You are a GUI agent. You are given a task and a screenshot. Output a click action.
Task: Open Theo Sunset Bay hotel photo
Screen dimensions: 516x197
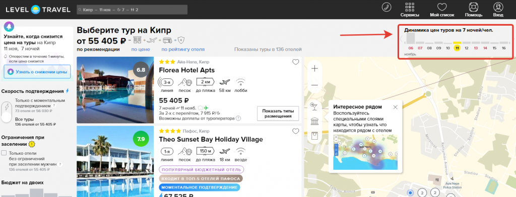pos(115,161)
